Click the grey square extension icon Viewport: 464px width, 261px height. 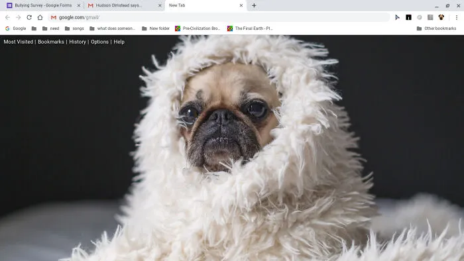(430, 17)
